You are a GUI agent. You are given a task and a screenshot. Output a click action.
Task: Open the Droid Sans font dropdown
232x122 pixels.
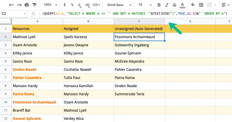(119, 5)
